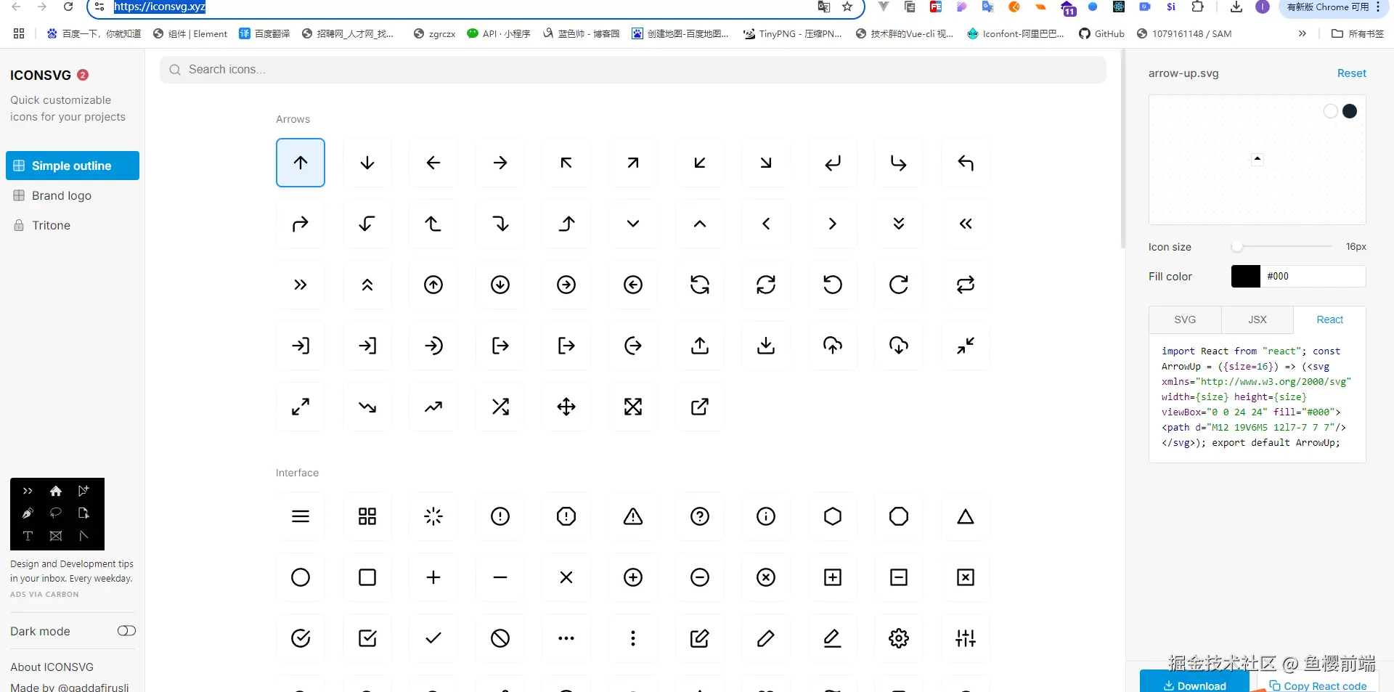This screenshot has width=1394, height=692.
Task: Switch to the React code tab
Action: (1330, 319)
